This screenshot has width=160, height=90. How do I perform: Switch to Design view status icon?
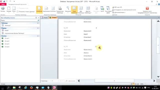(138, 84)
